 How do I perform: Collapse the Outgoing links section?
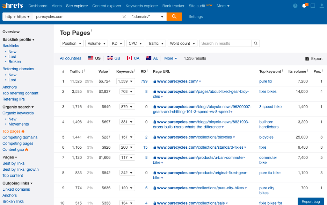click(x=17, y=183)
